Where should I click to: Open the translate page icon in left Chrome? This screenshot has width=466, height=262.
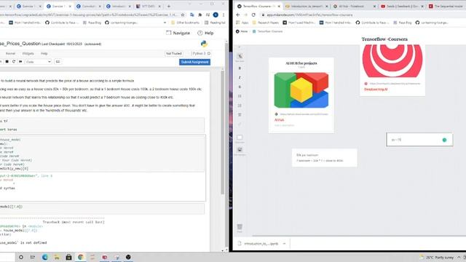[192, 15]
